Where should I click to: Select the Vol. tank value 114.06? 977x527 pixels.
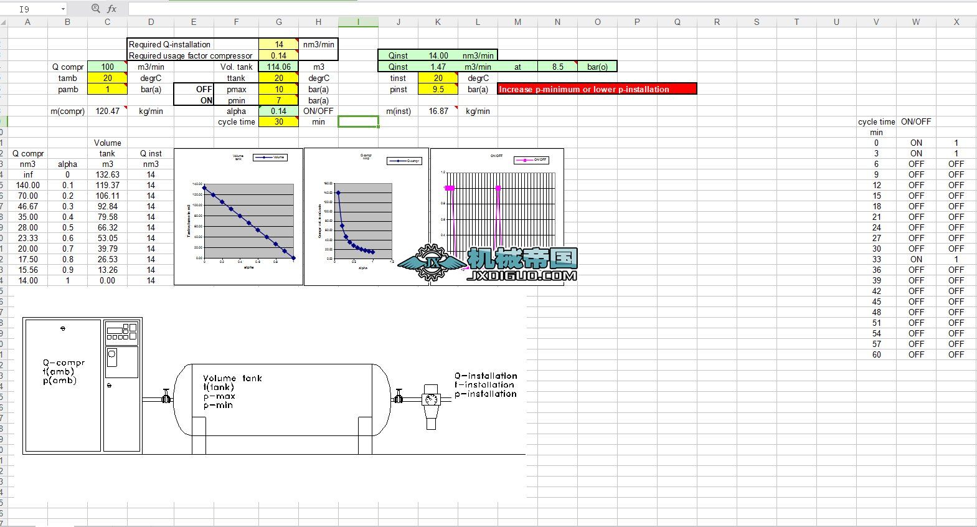(278, 67)
